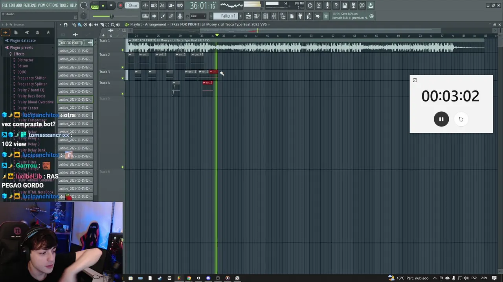This screenshot has height=282, width=503.
Task: Open the Mixer view icon
Action: (274, 16)
